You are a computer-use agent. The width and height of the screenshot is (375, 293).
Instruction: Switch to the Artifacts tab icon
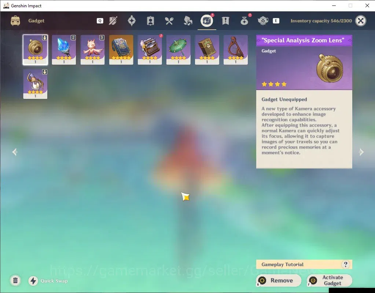click(x=132, y=21)
